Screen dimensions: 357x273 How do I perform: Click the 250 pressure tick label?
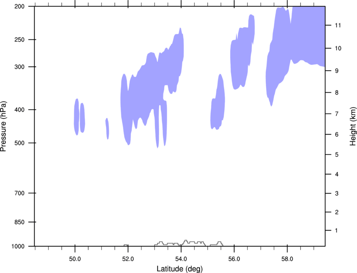coord(19,39)
